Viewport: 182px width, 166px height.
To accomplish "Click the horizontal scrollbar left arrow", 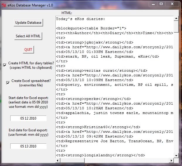I will point(57,160).
